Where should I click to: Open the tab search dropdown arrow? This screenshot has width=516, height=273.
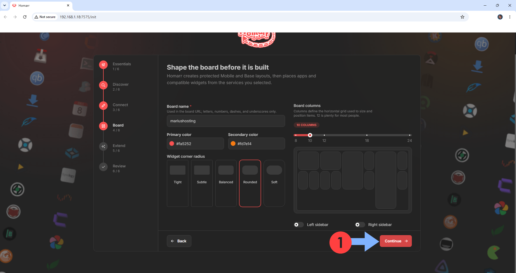(5, 5)
